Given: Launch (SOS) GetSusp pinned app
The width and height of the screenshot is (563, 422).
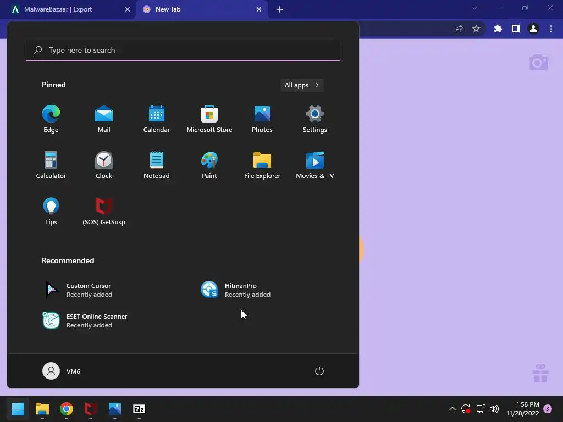Looking at the screenshot, I should pos(104,212).
